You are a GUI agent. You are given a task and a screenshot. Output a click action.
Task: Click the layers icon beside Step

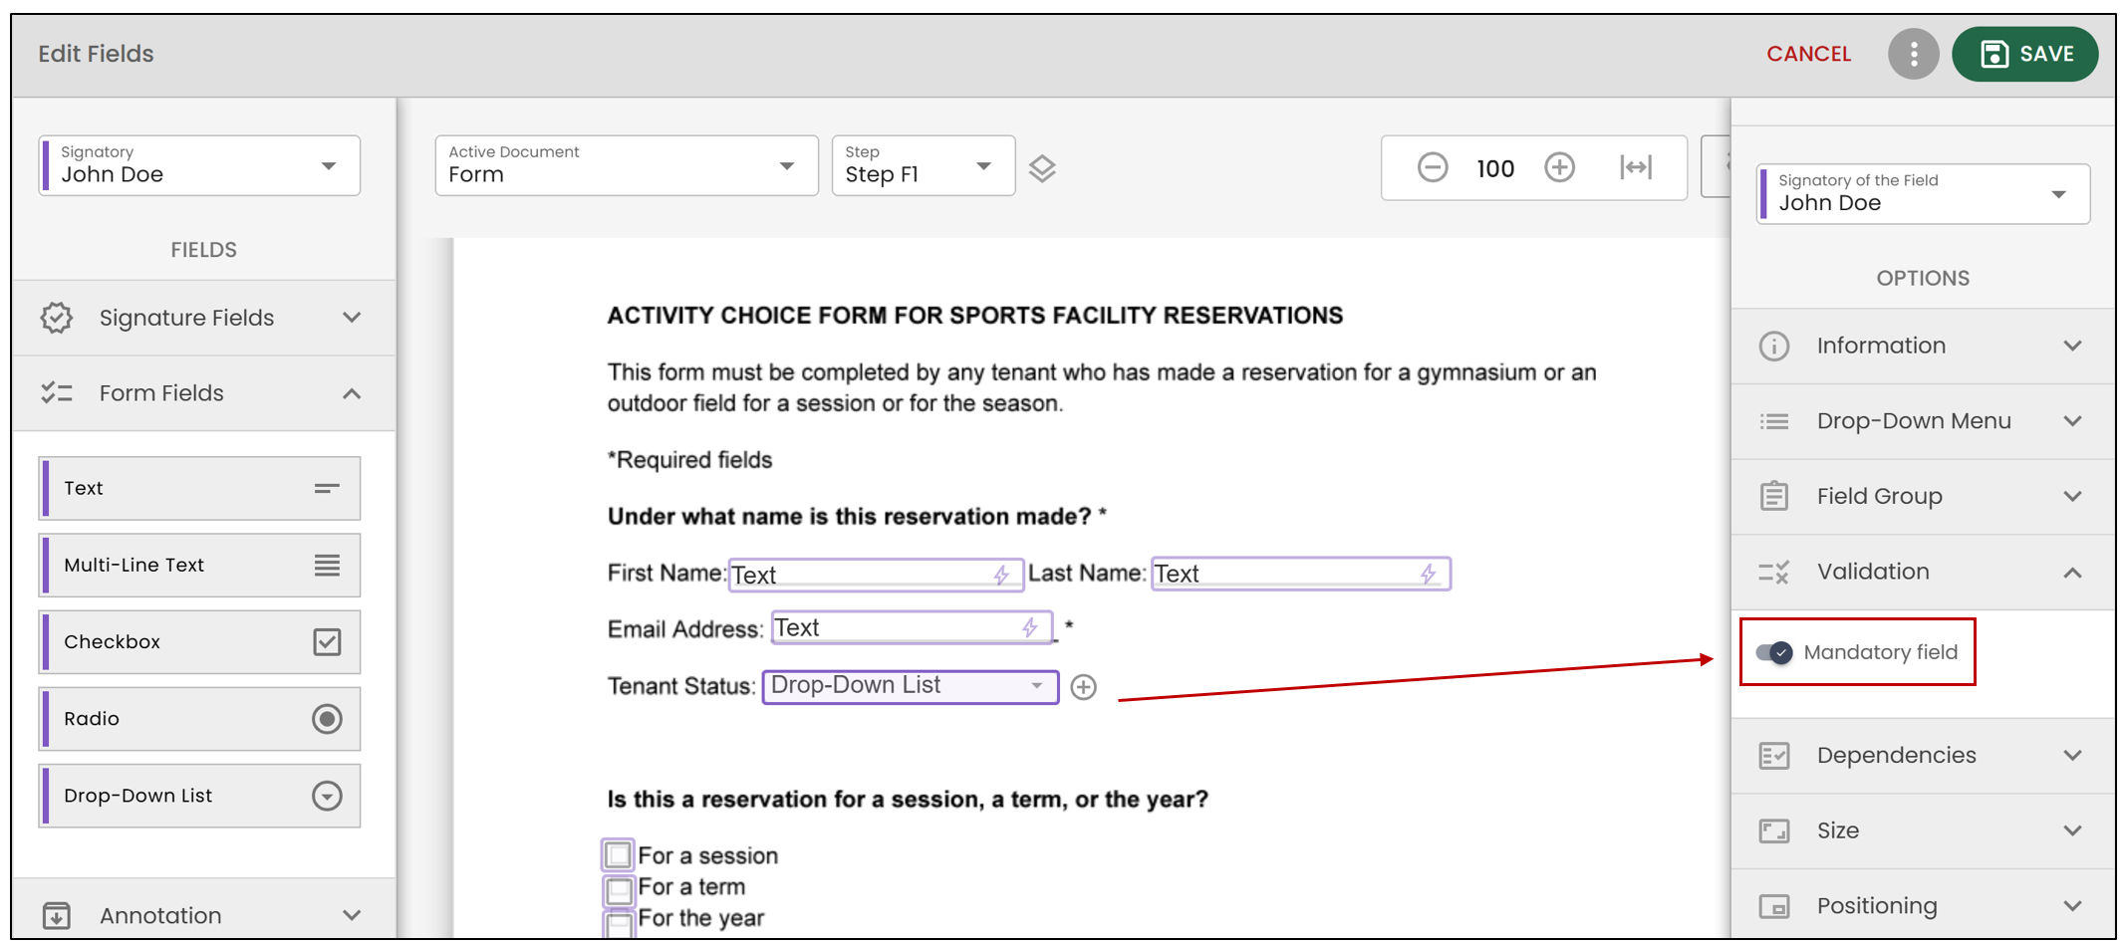click(x=1042, y=168)
